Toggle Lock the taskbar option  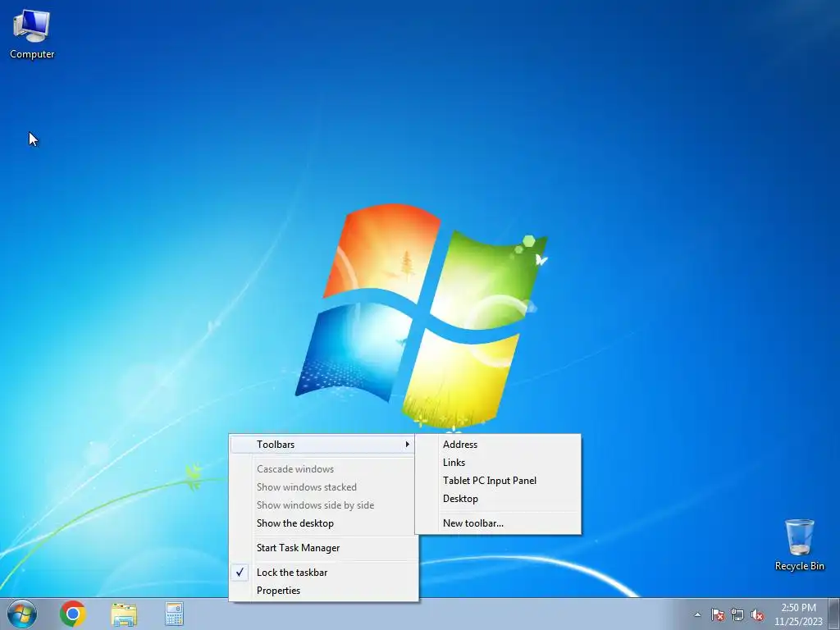tap(323, 572)
